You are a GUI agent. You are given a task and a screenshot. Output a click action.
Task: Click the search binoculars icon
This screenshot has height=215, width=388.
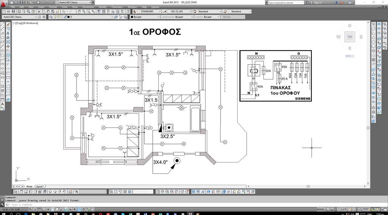pyautogui.click(x=307, y=3)
